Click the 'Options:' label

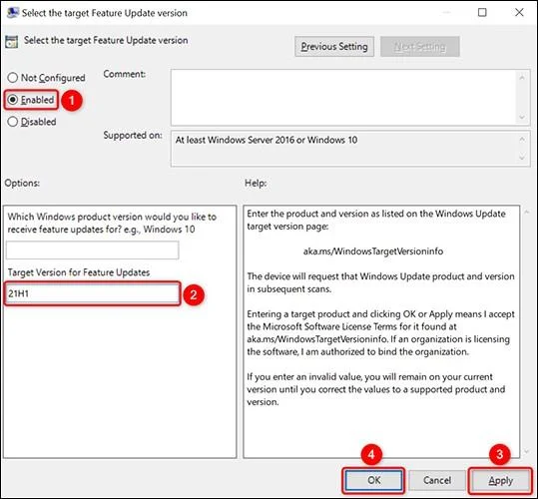coord(22,183)
